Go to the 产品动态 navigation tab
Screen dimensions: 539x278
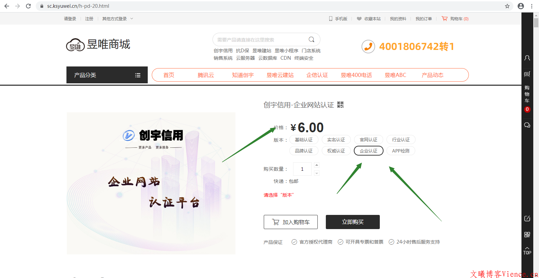432,75
